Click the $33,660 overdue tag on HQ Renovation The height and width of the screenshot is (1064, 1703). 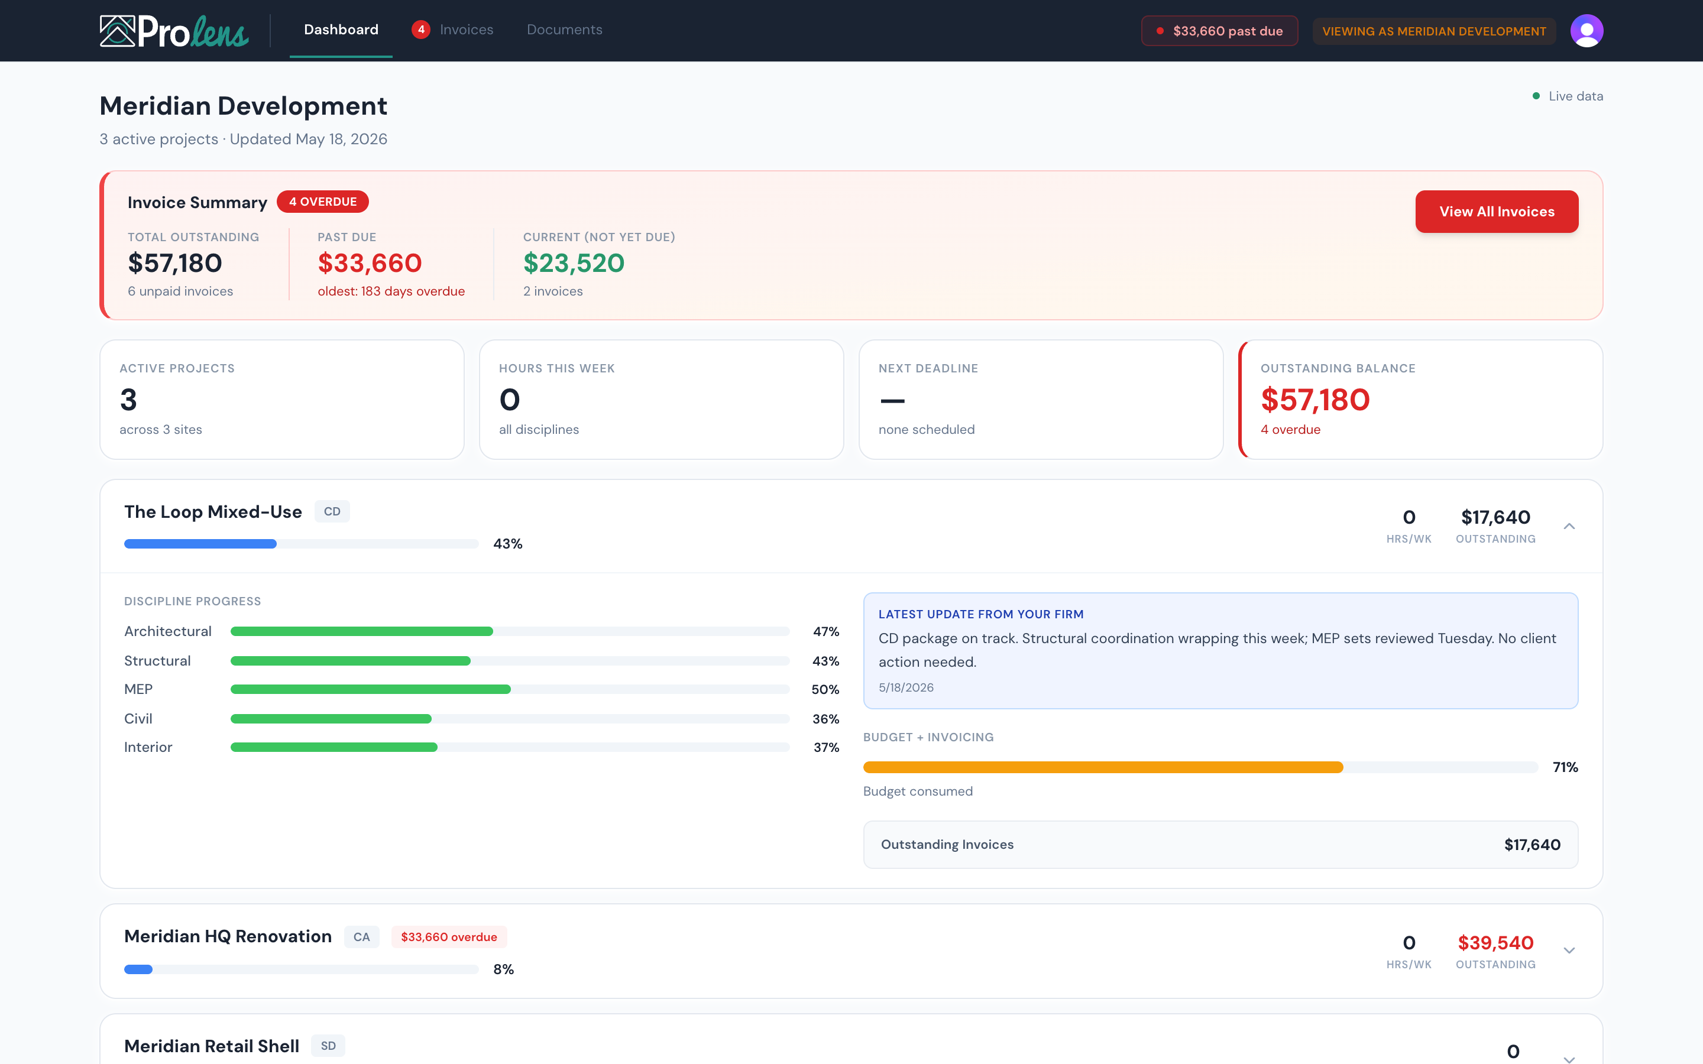pos(449,938)
